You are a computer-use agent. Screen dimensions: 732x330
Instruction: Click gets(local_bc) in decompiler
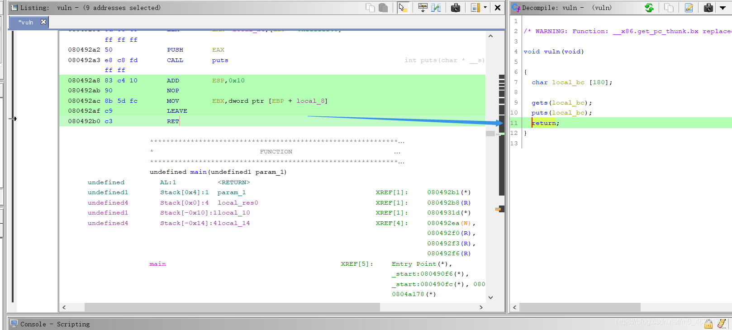pyautogui.click(x=561, y=103)
